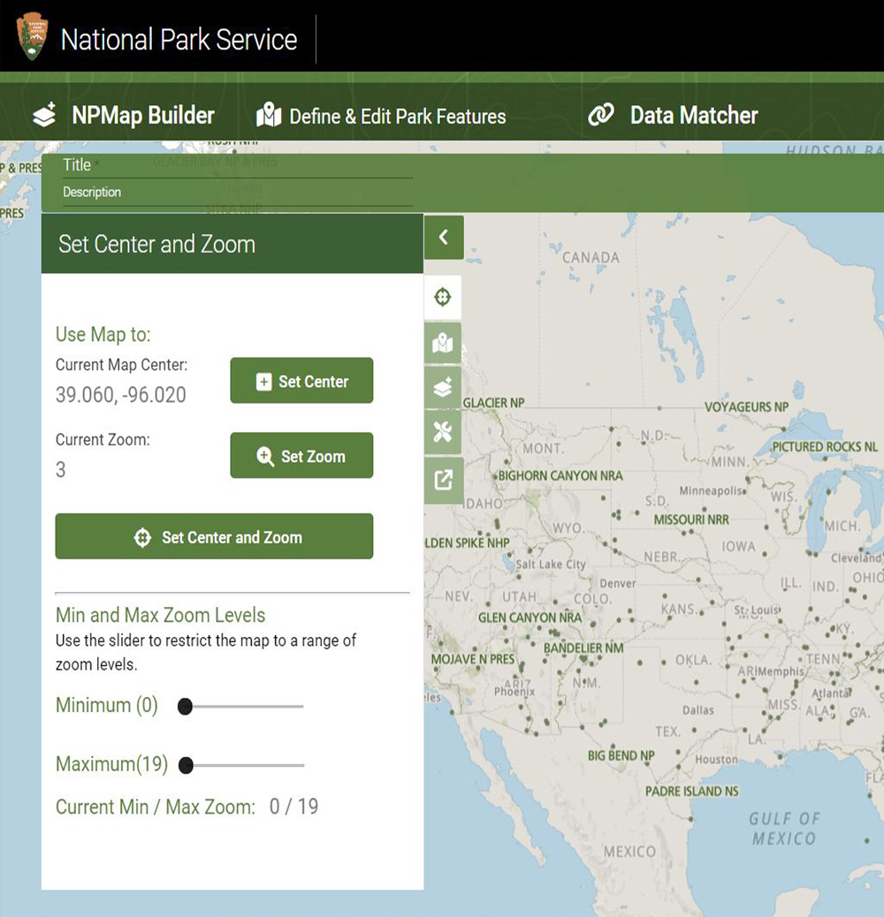This screenshot has width=884, height=917.
Task: Open the wrench and screwdriver tools panel
Action: coord(443,432)
